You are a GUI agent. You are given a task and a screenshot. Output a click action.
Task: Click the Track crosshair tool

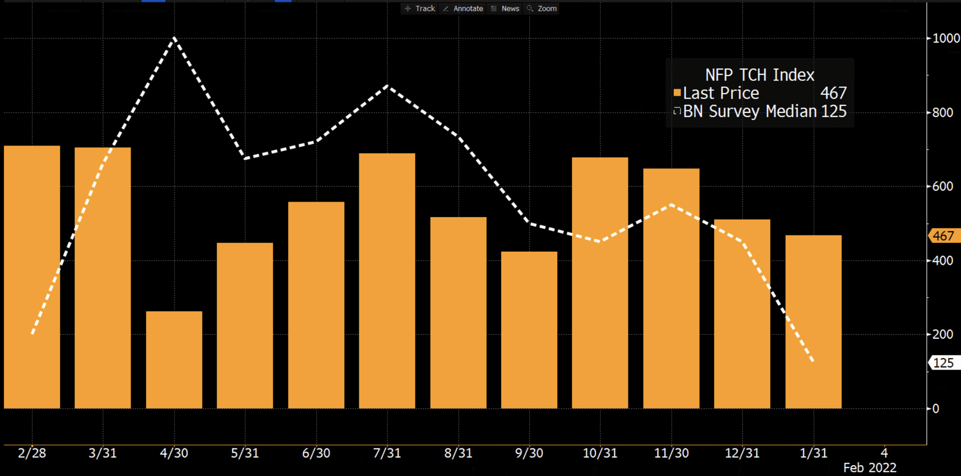pos(419,8)
